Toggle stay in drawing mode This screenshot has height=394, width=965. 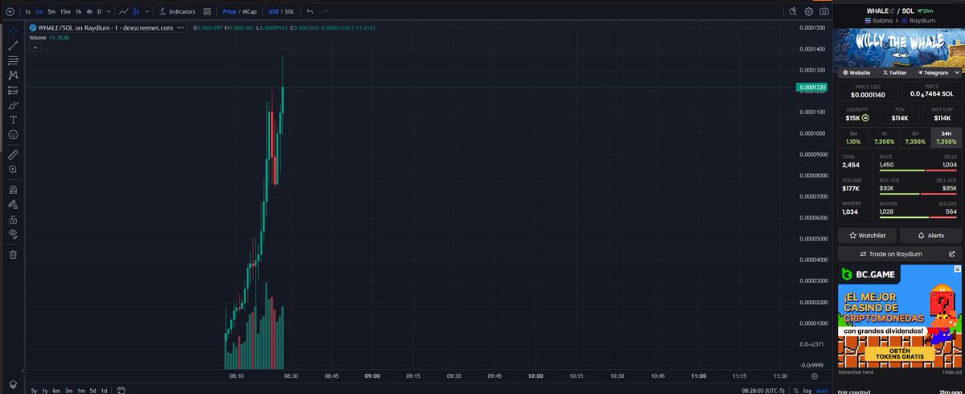click(x=13, y=204)
